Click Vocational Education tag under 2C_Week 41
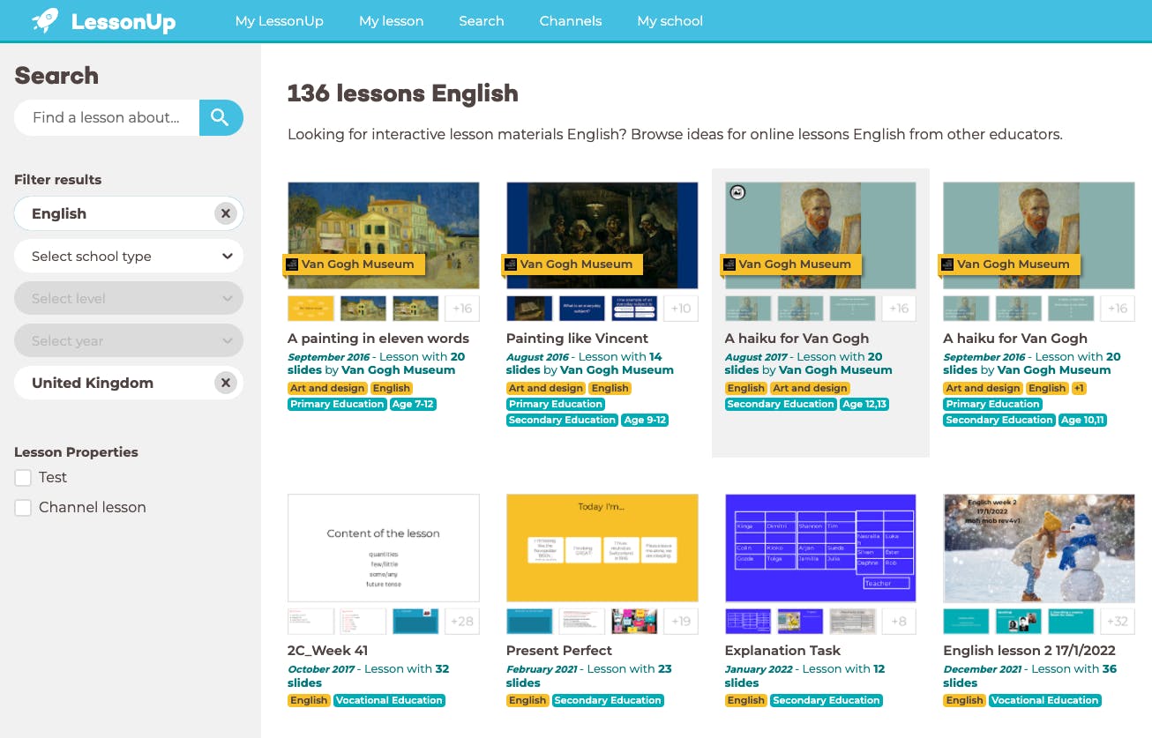Screen dimensions: 1152x738 pyautogui.click(x=389, y=701)
